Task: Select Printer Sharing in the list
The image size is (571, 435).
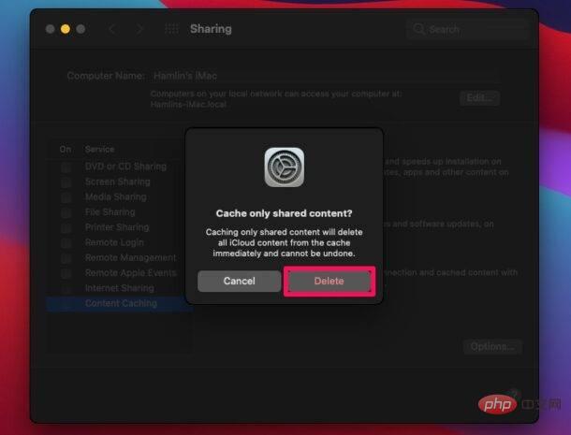Action: (116, 227)
